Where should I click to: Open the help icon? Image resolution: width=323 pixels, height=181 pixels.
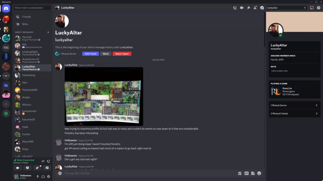318,8
